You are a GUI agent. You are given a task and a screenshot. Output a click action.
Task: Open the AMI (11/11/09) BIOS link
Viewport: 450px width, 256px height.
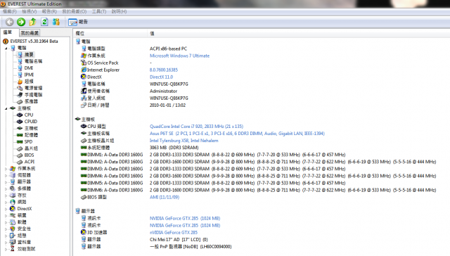[165, 197]
